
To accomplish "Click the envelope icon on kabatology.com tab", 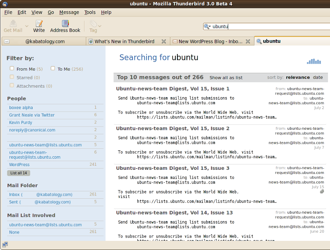I will pyautogui.click(x=7, y=41).
